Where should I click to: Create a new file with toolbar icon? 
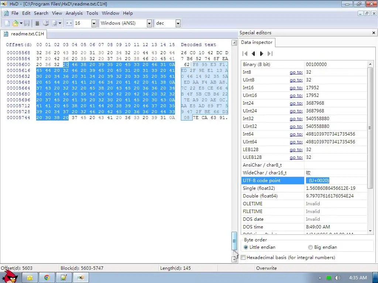point(7,23)
